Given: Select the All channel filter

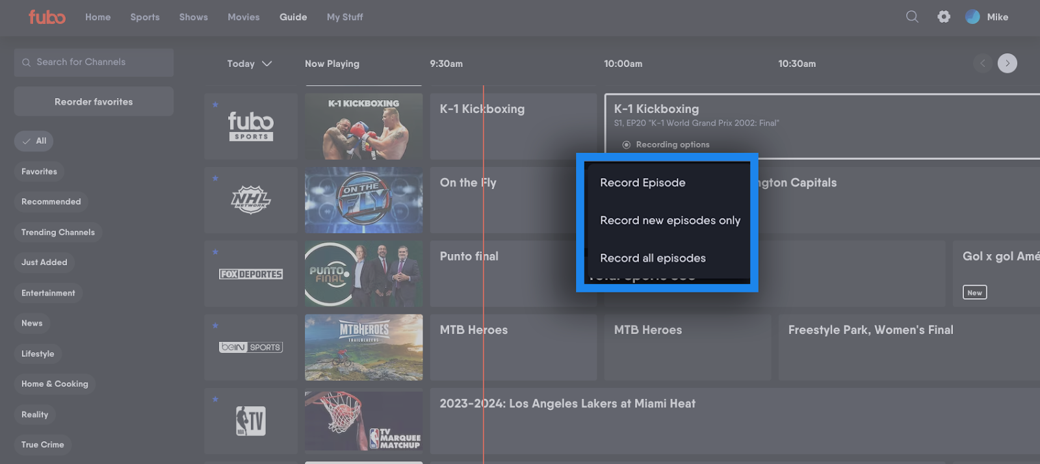Looking at the screenshot, I should (34, 141).
